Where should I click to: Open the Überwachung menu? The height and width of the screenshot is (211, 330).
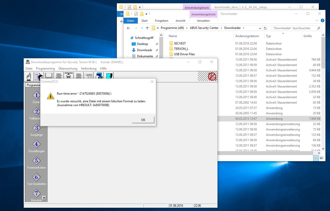pos(68,69)
